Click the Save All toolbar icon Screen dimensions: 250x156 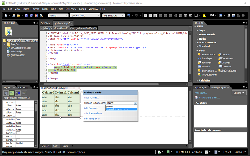pos(31,15)
